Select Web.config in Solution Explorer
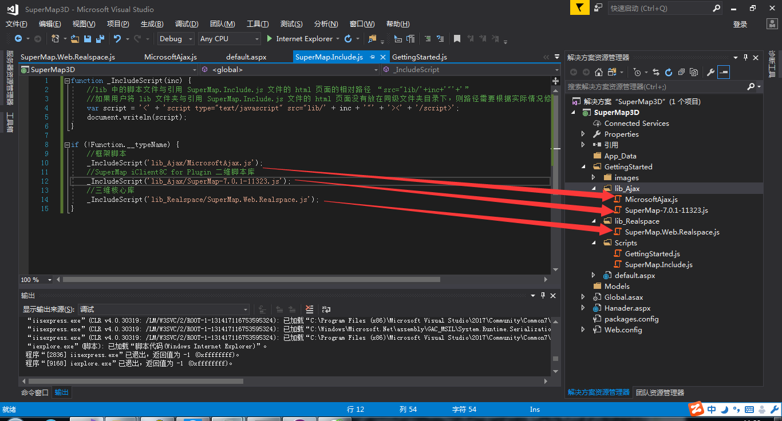Image resolution: width=782 pixels, height=421 pixels. click(623, 330)
